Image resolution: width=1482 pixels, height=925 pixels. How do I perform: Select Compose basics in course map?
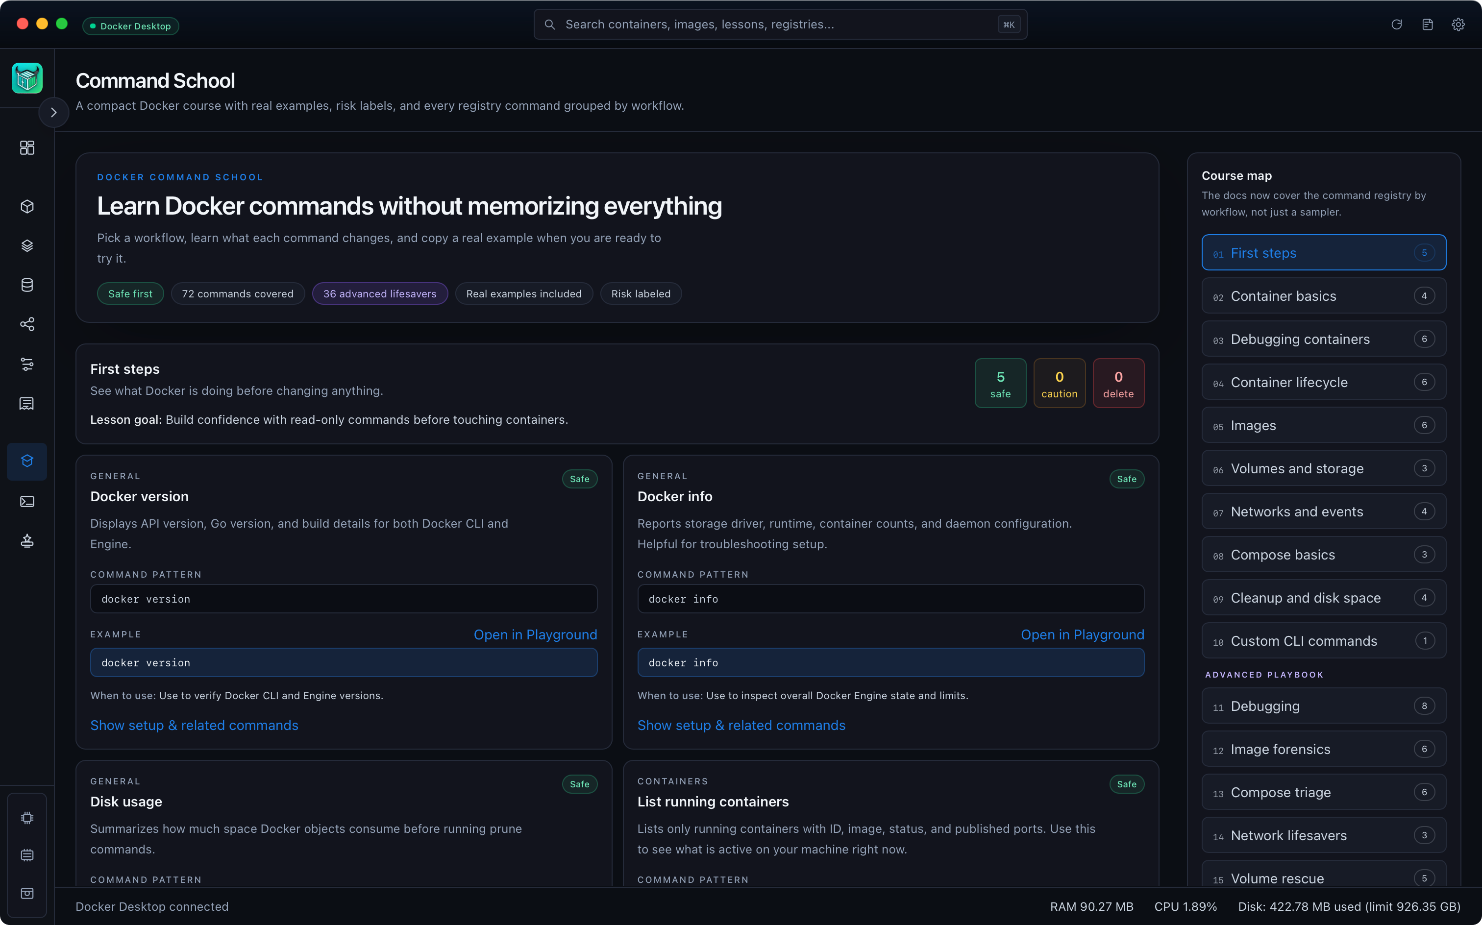click(x=1324, y=555)
